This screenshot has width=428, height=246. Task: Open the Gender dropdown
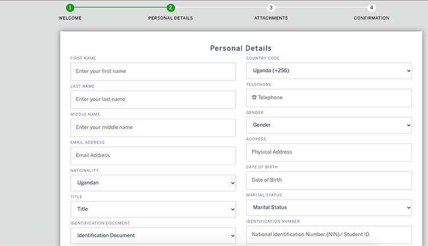coord(329,125)
